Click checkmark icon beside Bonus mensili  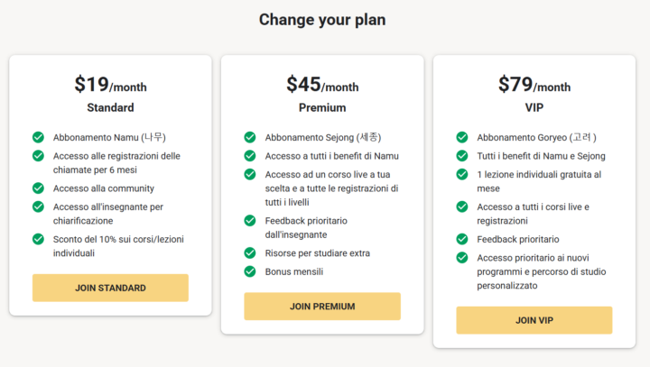(250, 271)
